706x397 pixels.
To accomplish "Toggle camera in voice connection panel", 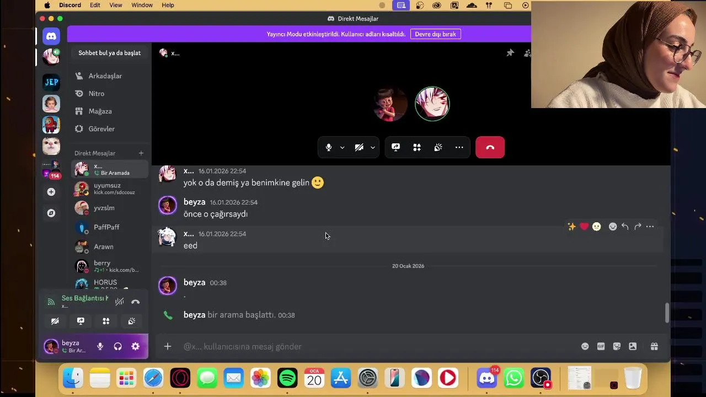I will click(x=55, y=321).
